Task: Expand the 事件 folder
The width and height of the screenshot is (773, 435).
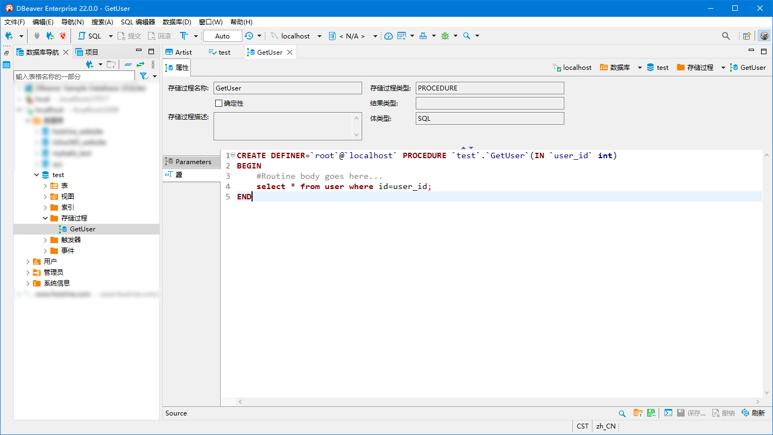Action: click(x=46, y=251)
